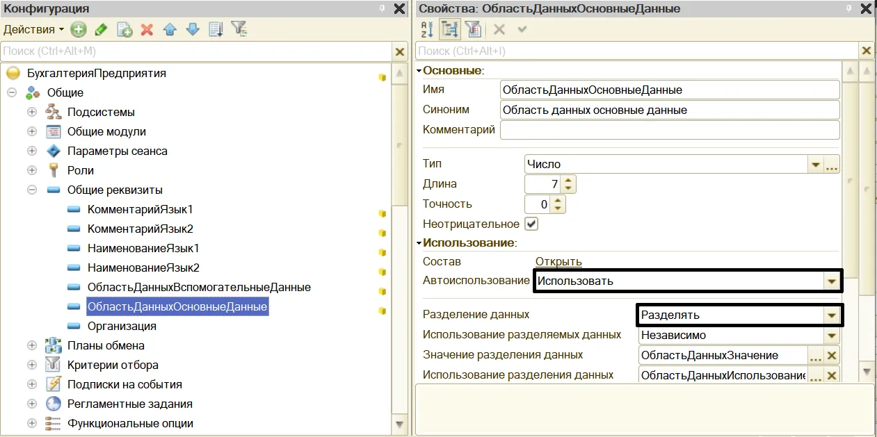Click the Открыть link for Состав
The height and width of the screenshot is (437, 877).
click(558, 261)
